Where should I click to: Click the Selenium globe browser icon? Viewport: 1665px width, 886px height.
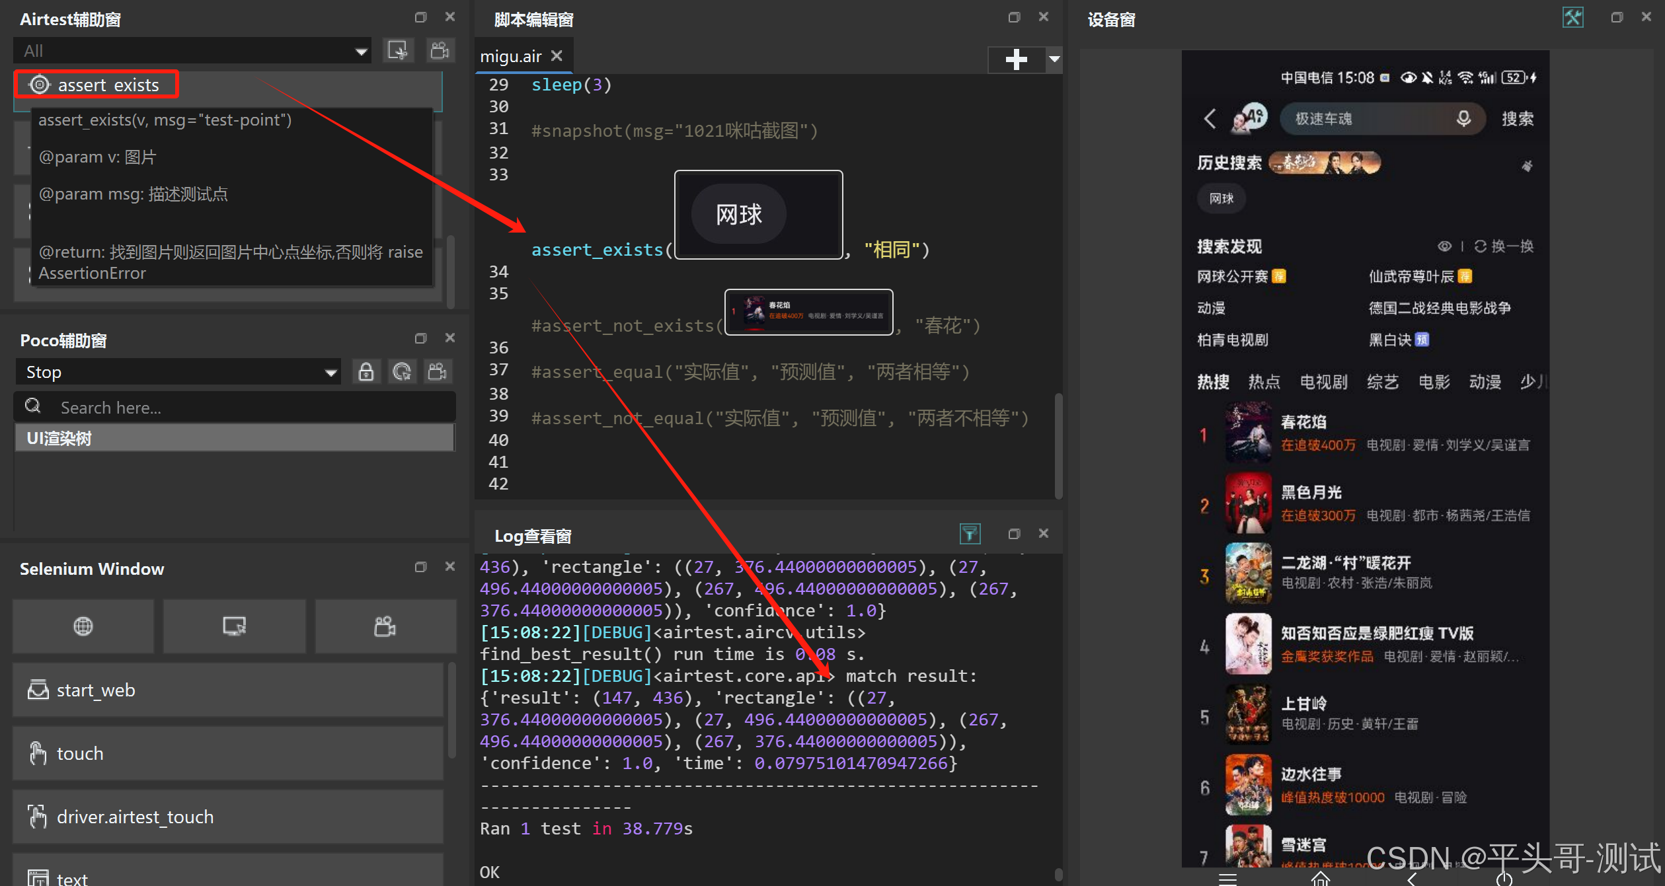click(83, 626)
